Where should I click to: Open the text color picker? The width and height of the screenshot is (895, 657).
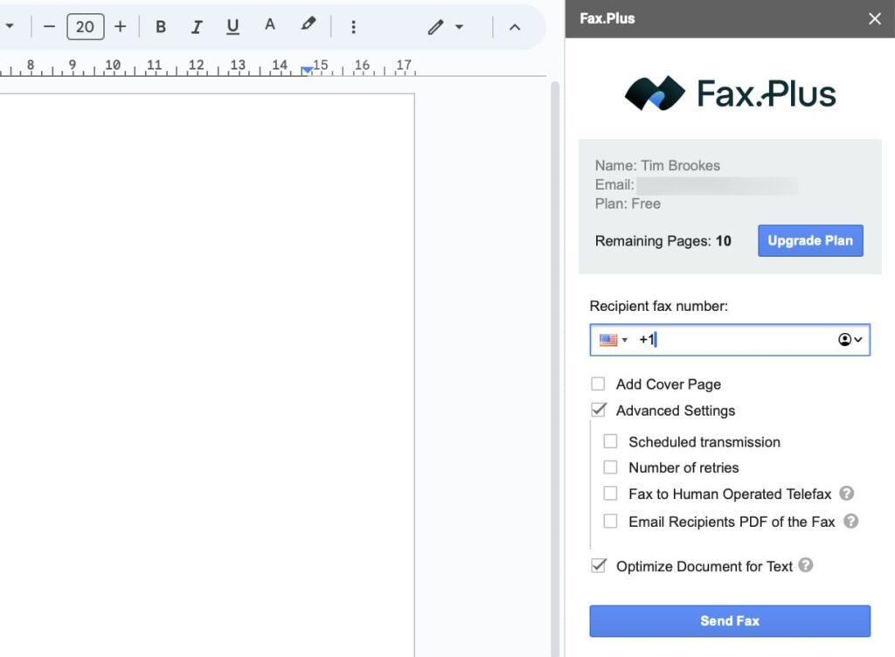(x=270, y=26)
